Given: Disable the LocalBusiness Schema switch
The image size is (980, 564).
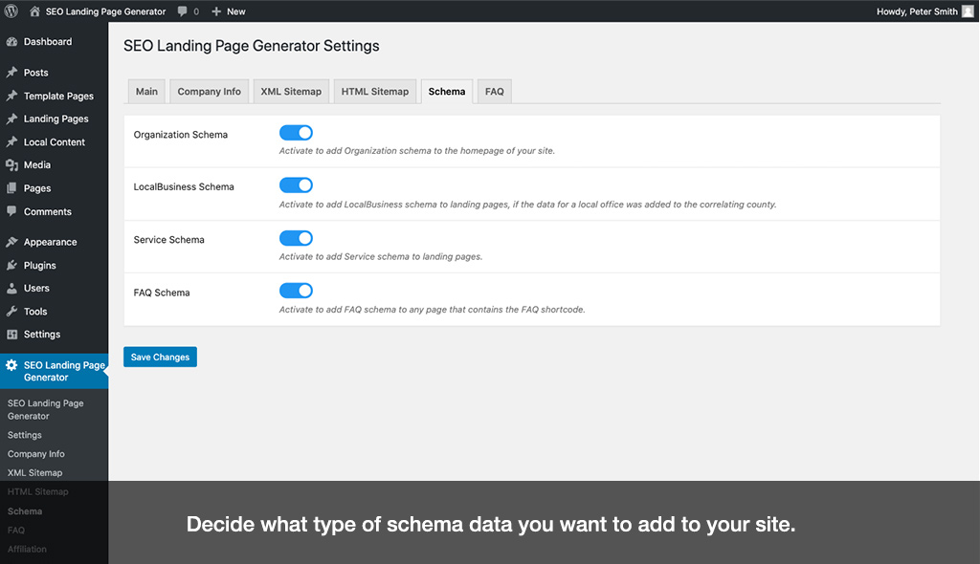Looking at the screenshot, I should point(296,185).
